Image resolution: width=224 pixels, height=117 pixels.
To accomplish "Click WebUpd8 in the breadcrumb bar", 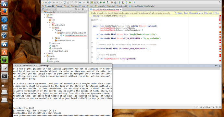I will coord(48,6).
